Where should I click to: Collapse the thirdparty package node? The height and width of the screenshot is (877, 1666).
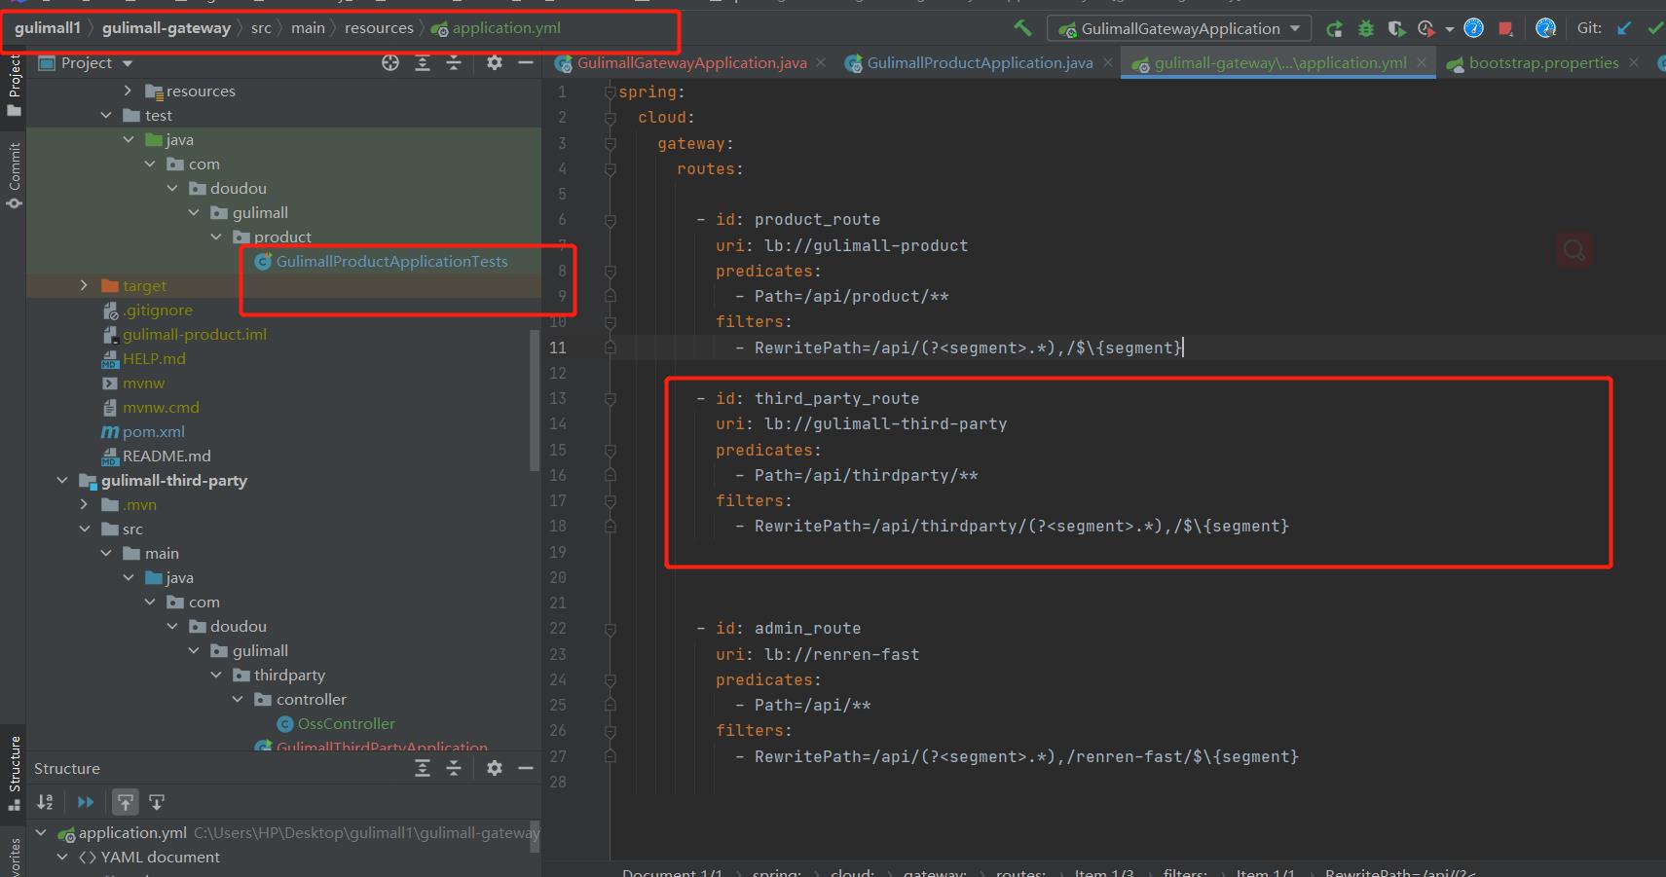pyautogui.click(x=216, y=675)
